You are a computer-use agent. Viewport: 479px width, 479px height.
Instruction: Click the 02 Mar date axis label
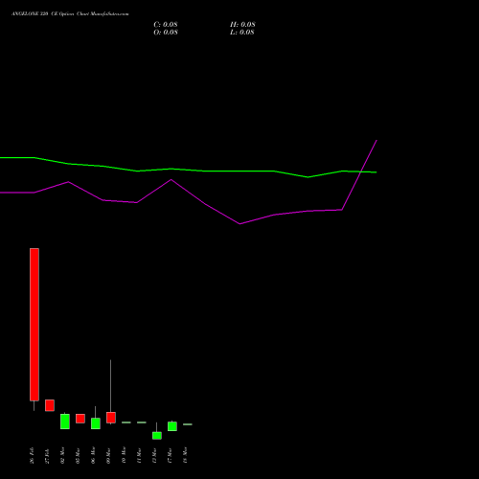(62, 455)
